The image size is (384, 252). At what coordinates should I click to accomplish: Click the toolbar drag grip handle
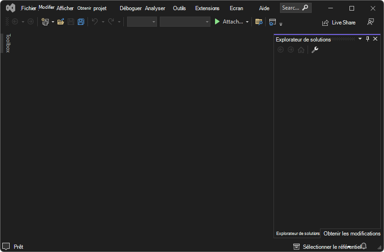(x=7, y=22)
